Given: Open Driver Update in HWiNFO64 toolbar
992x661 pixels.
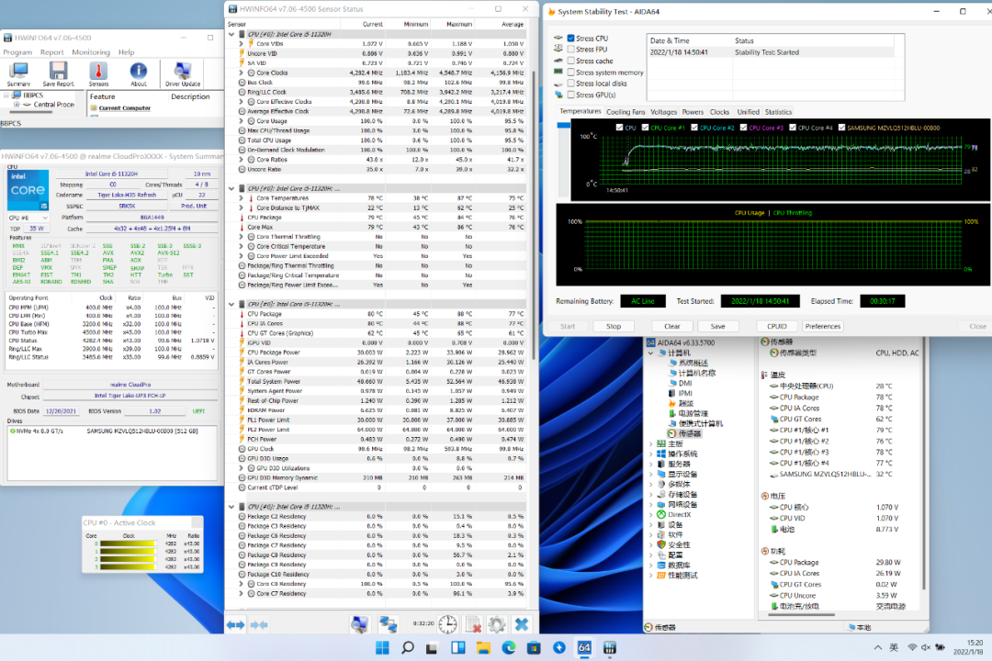Looking at the screenshot, I should pyautogui.click(x=182, y=74).
